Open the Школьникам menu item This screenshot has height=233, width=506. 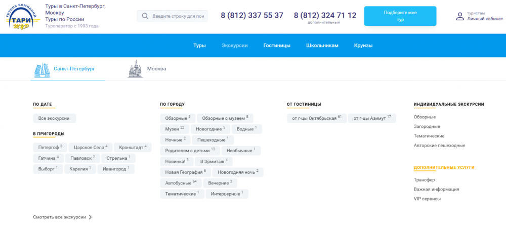coord(322,45)
